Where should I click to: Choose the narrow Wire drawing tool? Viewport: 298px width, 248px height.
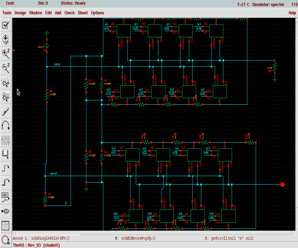(6, 168)
